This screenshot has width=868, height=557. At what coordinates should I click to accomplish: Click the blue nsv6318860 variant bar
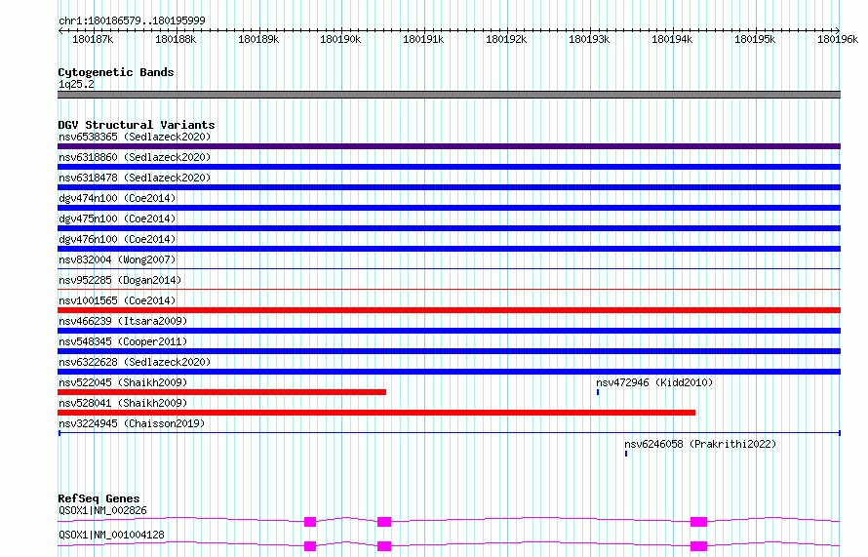click(449, 167)
